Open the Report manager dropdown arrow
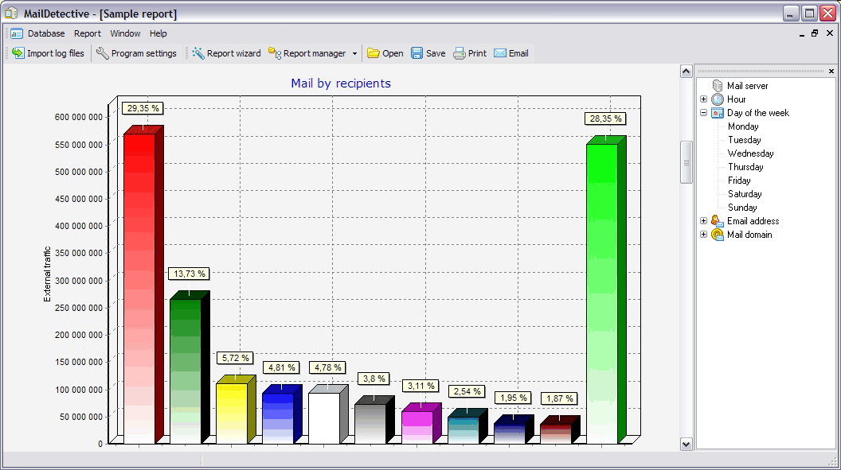 [x=354, y=53]
